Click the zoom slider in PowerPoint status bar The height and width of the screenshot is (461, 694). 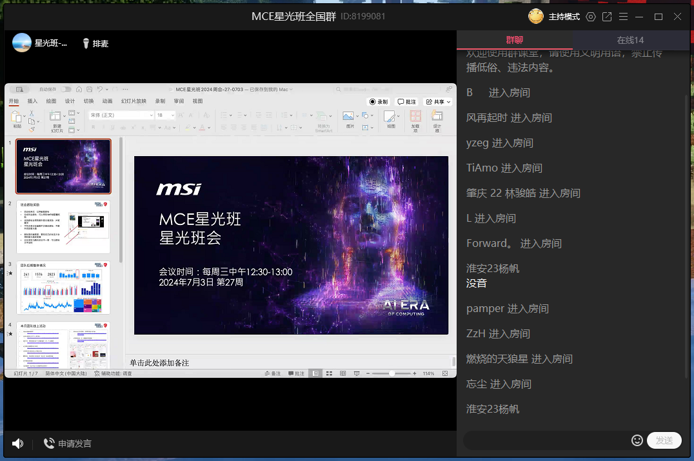[392, 373]
